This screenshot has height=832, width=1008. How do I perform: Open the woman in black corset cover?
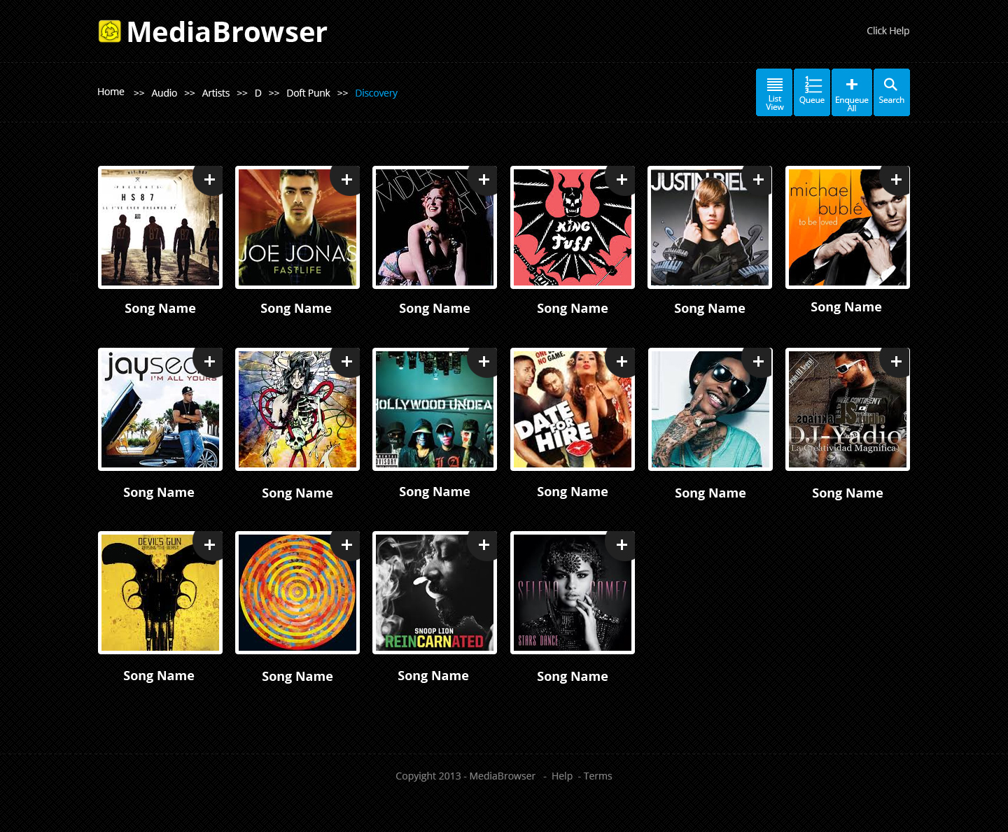[x=435, y=227]
